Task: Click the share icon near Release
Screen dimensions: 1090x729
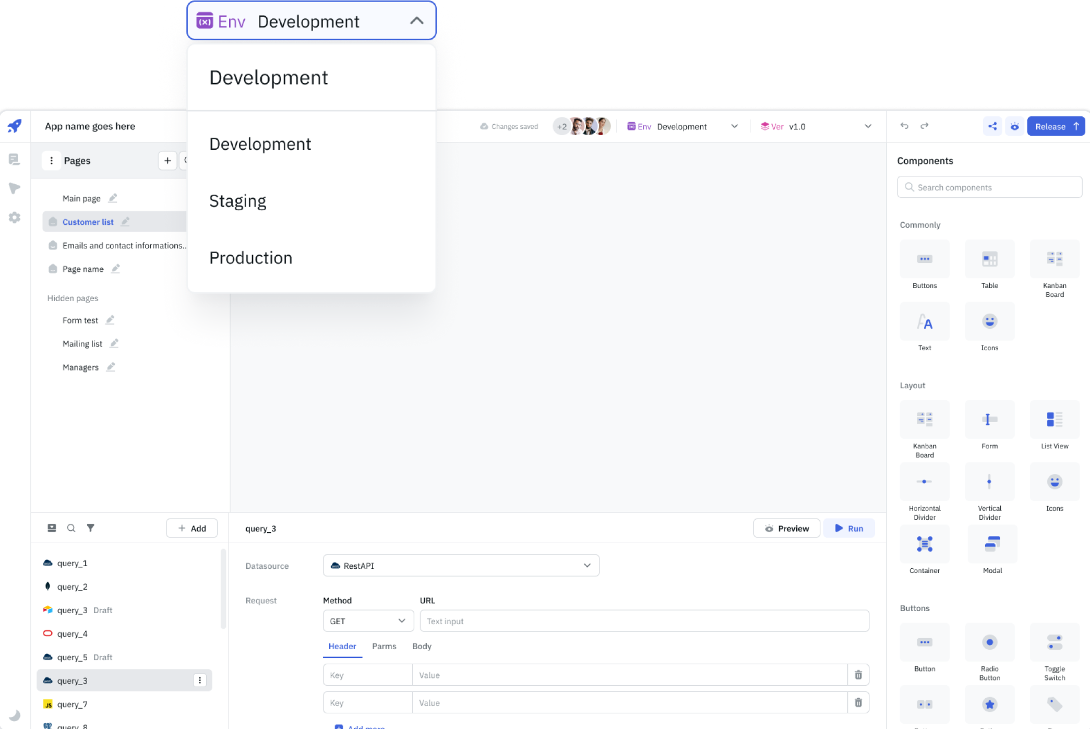Action: pyautogui.click(x=992, y=126)
